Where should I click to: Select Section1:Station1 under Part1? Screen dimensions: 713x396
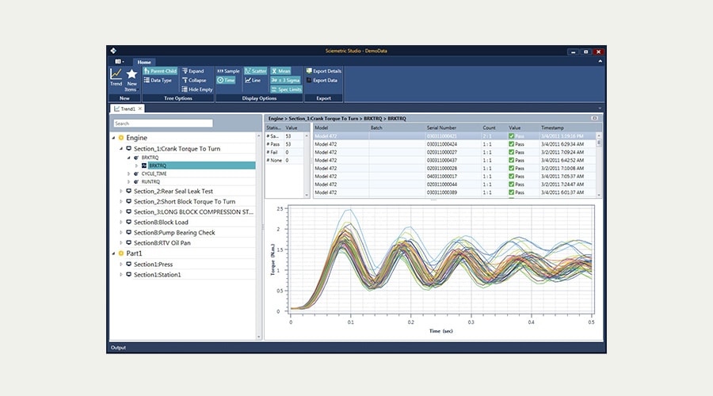pos(157,275)
